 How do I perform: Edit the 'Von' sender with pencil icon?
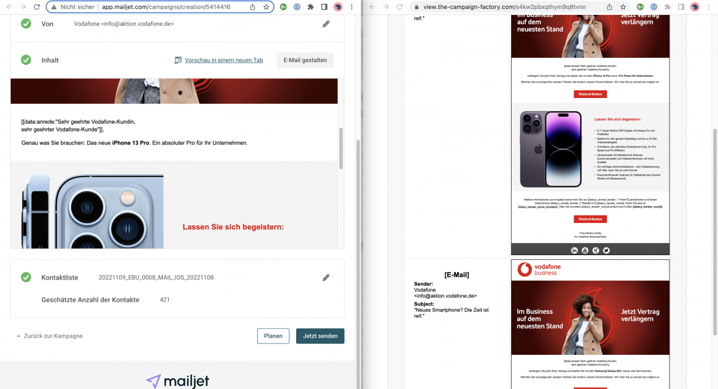pos(326,24)
